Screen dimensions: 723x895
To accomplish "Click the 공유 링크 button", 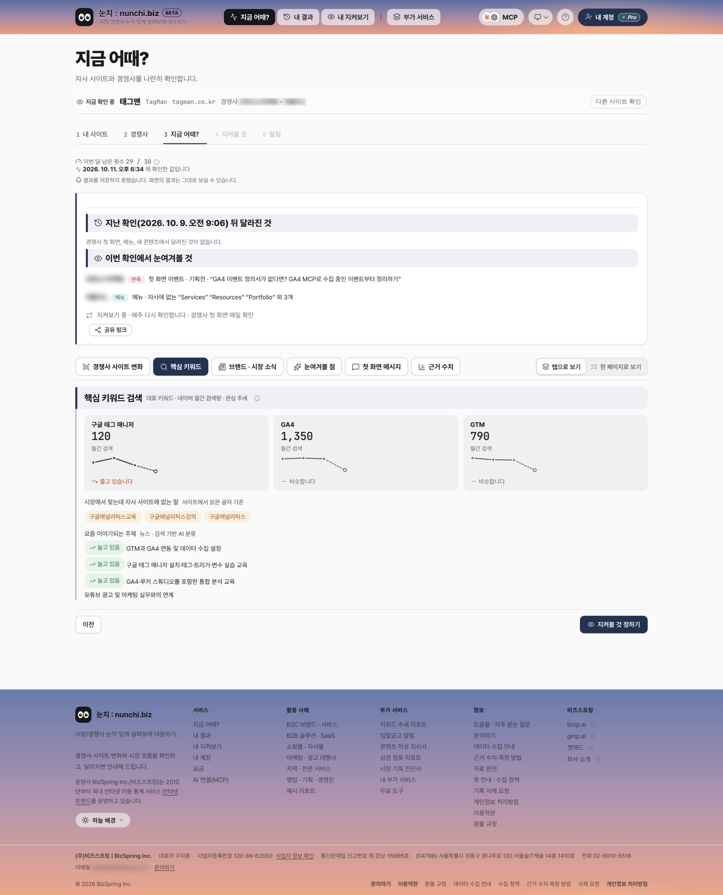I will click(110, 330).
